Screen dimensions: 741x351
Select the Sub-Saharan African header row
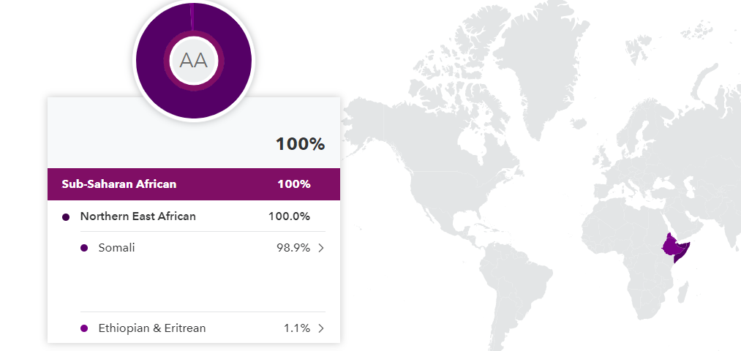pos(194,184)
